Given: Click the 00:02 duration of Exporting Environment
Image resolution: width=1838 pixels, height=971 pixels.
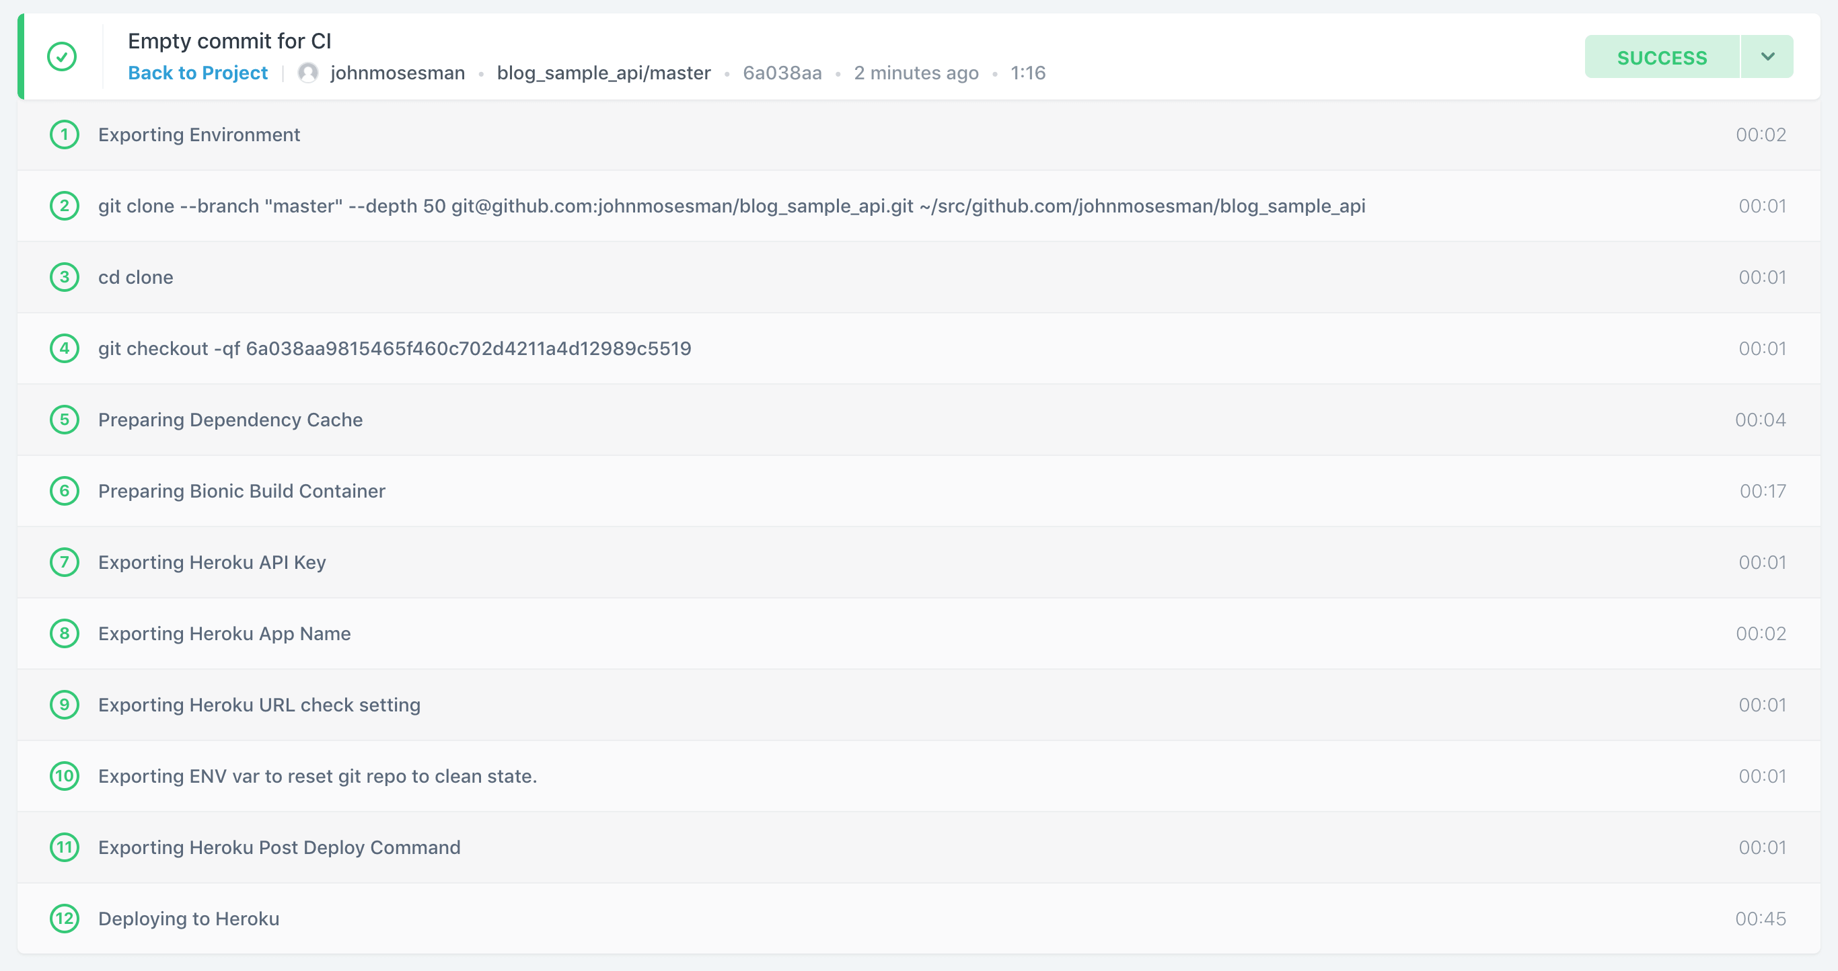Looking at the screenshot, I should click(1761, 134).
